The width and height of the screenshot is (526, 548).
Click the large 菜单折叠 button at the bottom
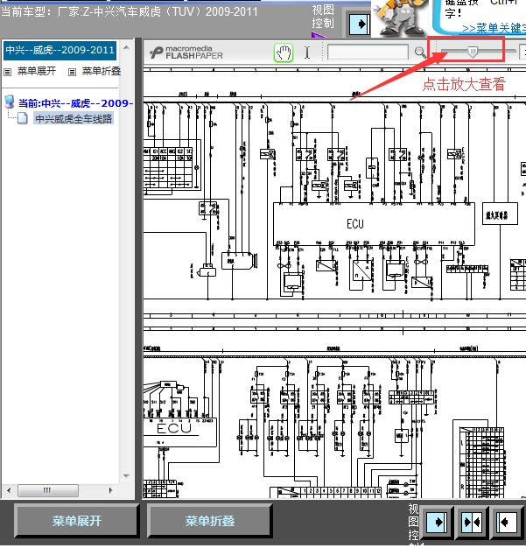point(209,521)
